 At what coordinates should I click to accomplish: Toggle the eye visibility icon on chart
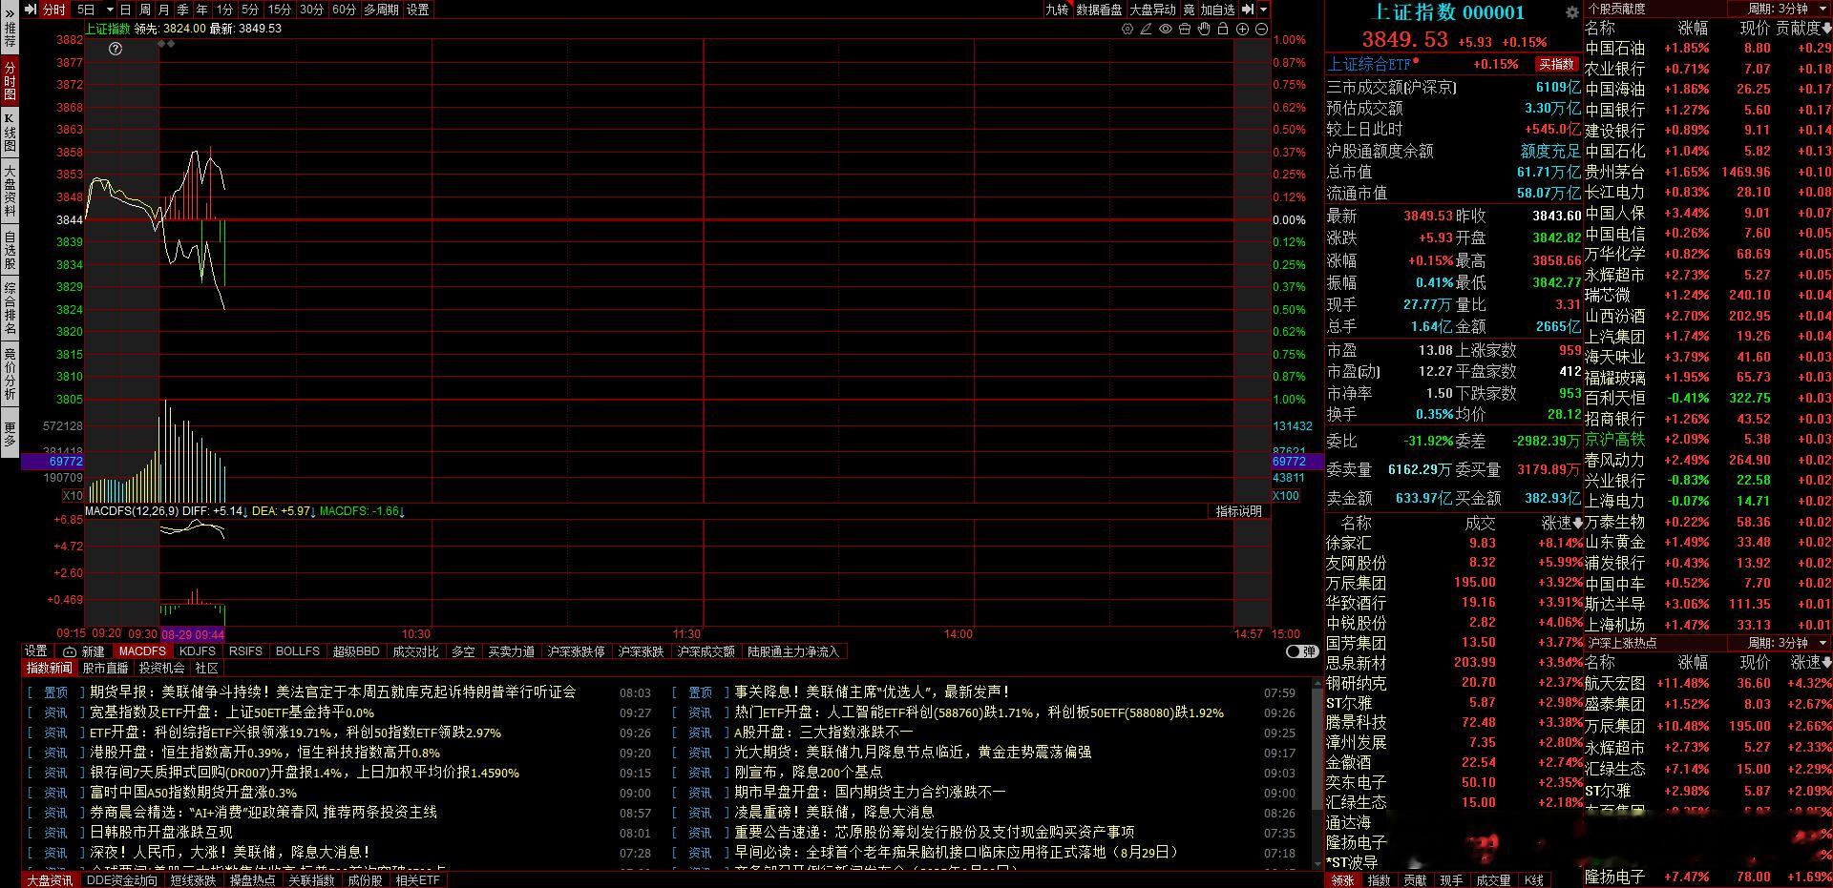coord(1166,30)
